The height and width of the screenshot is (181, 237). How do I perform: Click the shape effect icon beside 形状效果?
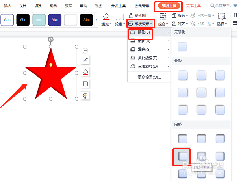pos(131,24)
